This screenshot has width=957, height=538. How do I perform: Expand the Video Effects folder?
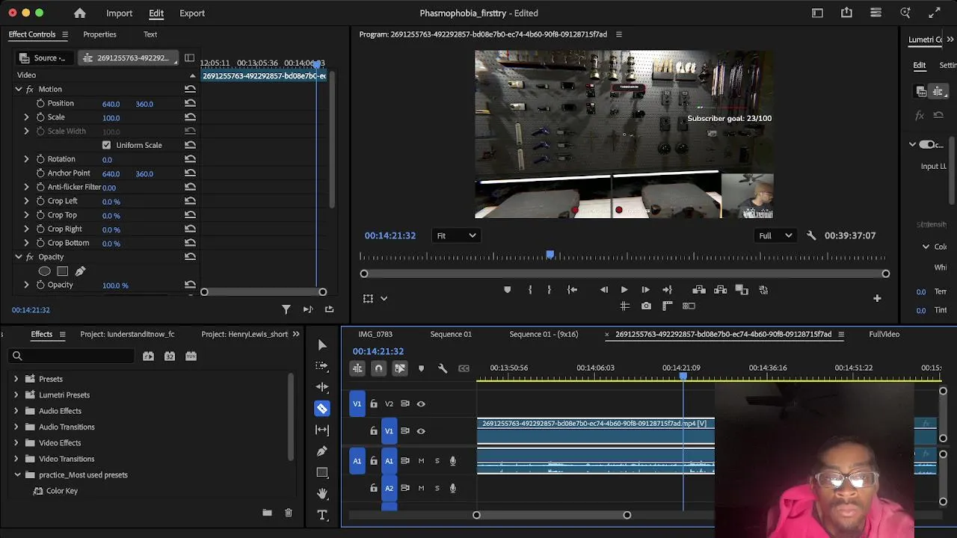tap(16, 443)
